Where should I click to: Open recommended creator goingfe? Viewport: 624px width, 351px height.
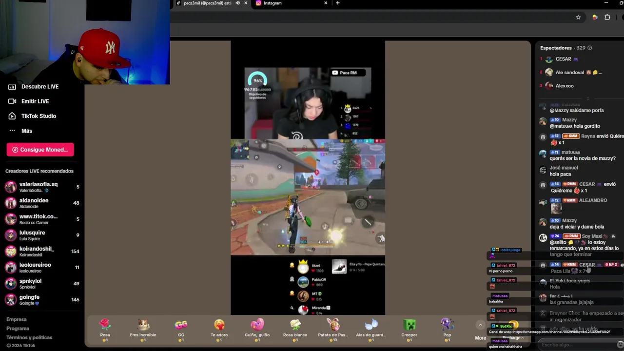(42, 299)
